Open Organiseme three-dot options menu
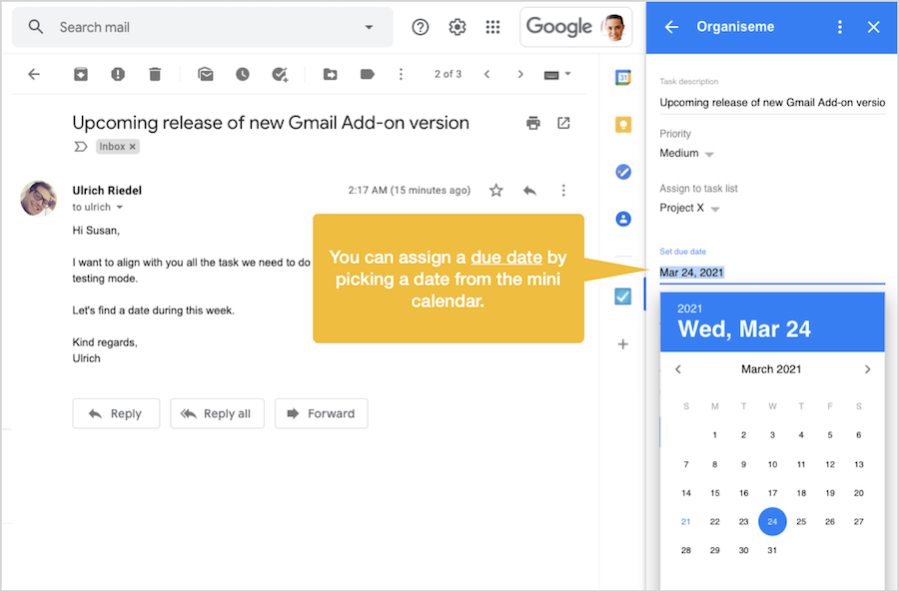Image resolution: width=899 pixels, height=592 pixels. (840, 27)
